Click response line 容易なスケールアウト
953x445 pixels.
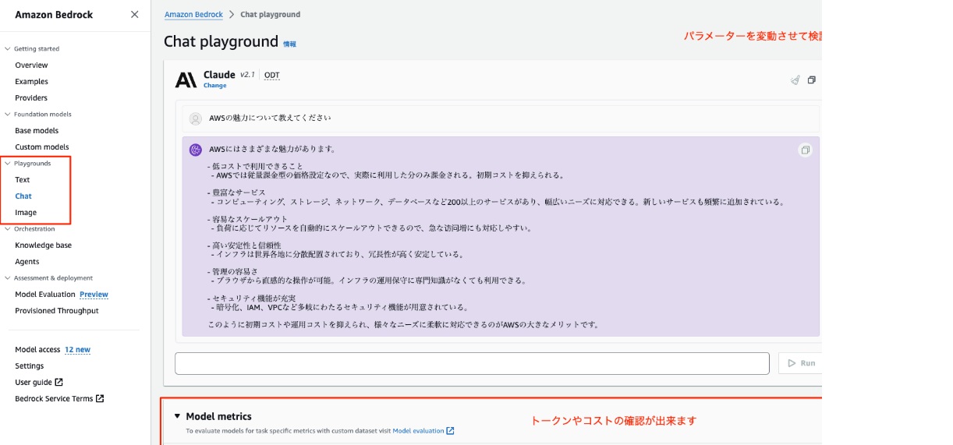248,219
